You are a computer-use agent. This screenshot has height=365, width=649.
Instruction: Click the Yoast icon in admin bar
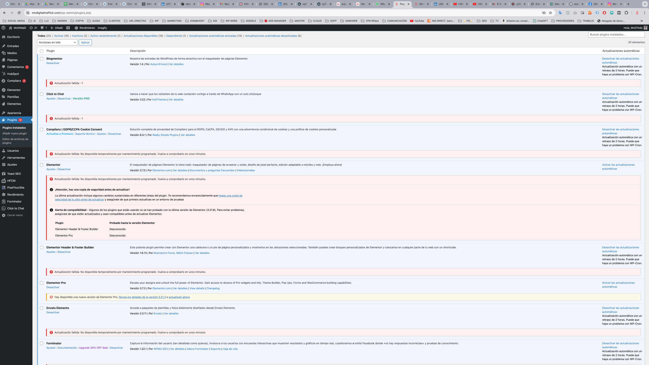pos(68,28)
